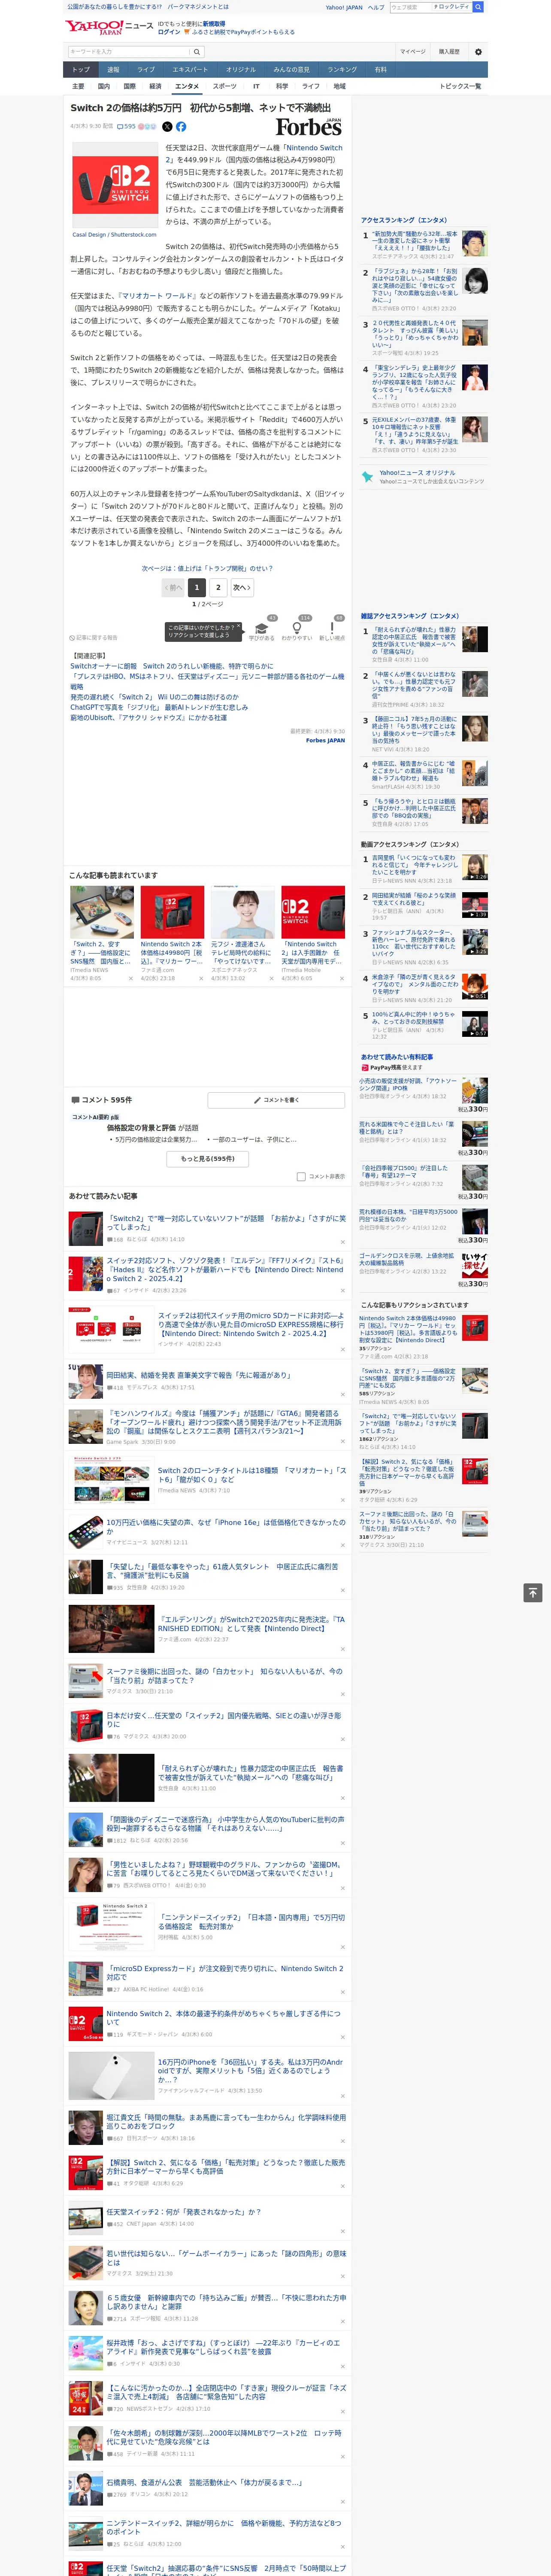Click the コメントを書く button

[x=276, y=1100]
